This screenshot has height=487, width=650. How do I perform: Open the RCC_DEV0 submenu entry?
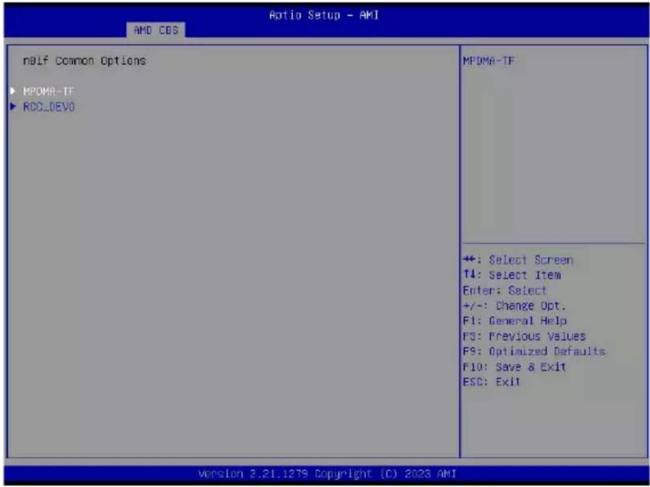[x=48, y=107]
